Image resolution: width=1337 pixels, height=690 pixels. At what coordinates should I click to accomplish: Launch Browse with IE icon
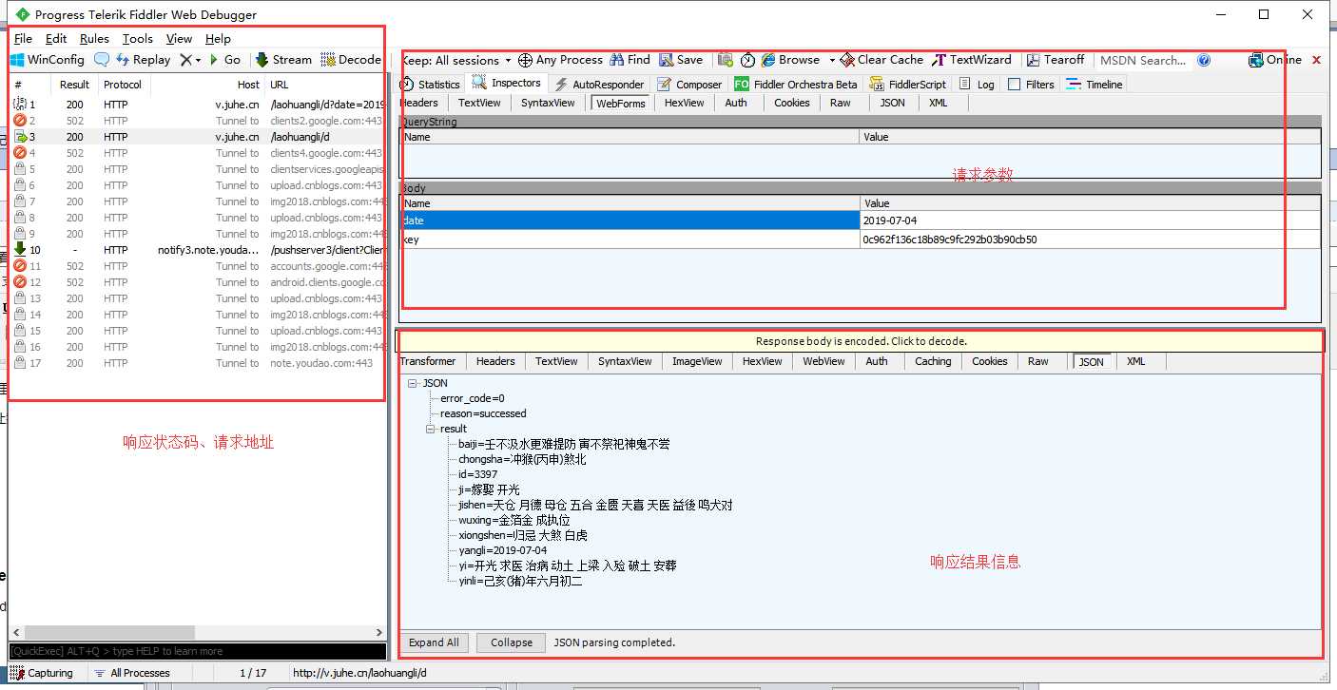click(x=791, y=59)
